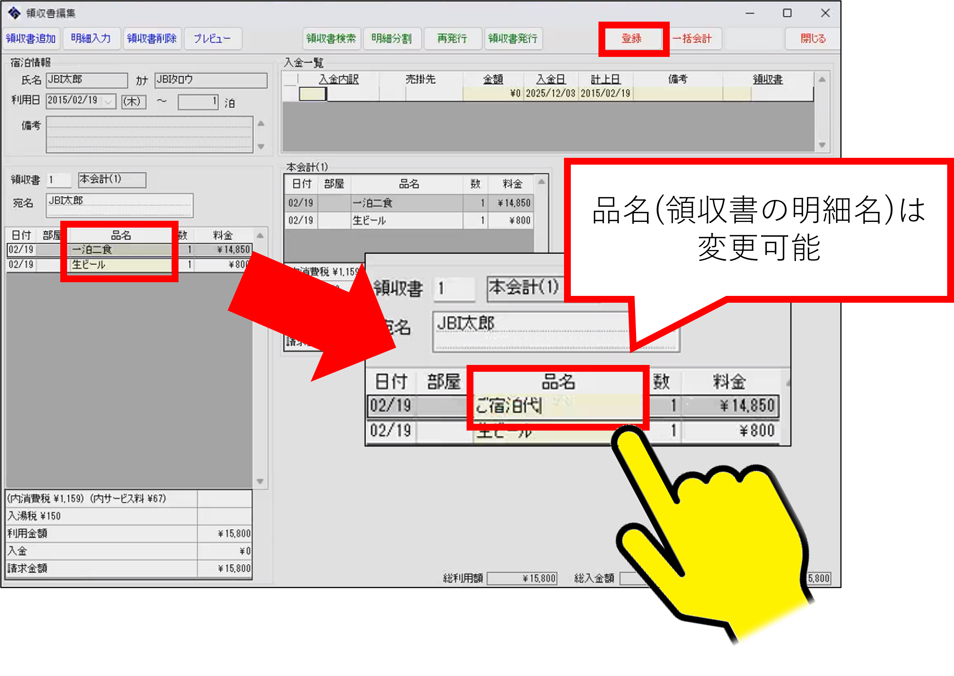
Task: Click 入金内訳 column header
Action: (338, 79)
